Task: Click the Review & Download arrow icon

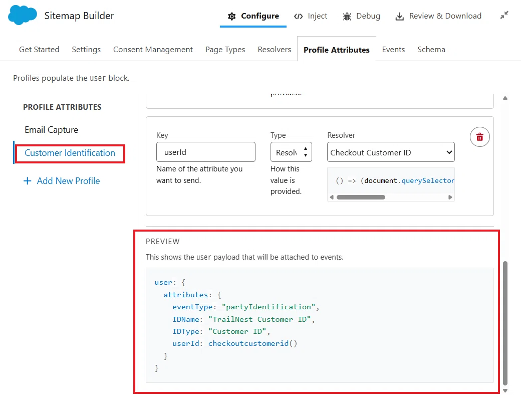Action: [400, 17]
